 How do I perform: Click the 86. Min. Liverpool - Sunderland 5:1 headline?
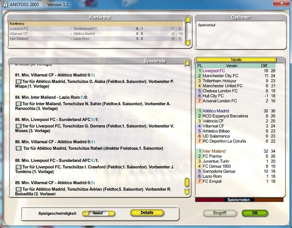(57, 120)
